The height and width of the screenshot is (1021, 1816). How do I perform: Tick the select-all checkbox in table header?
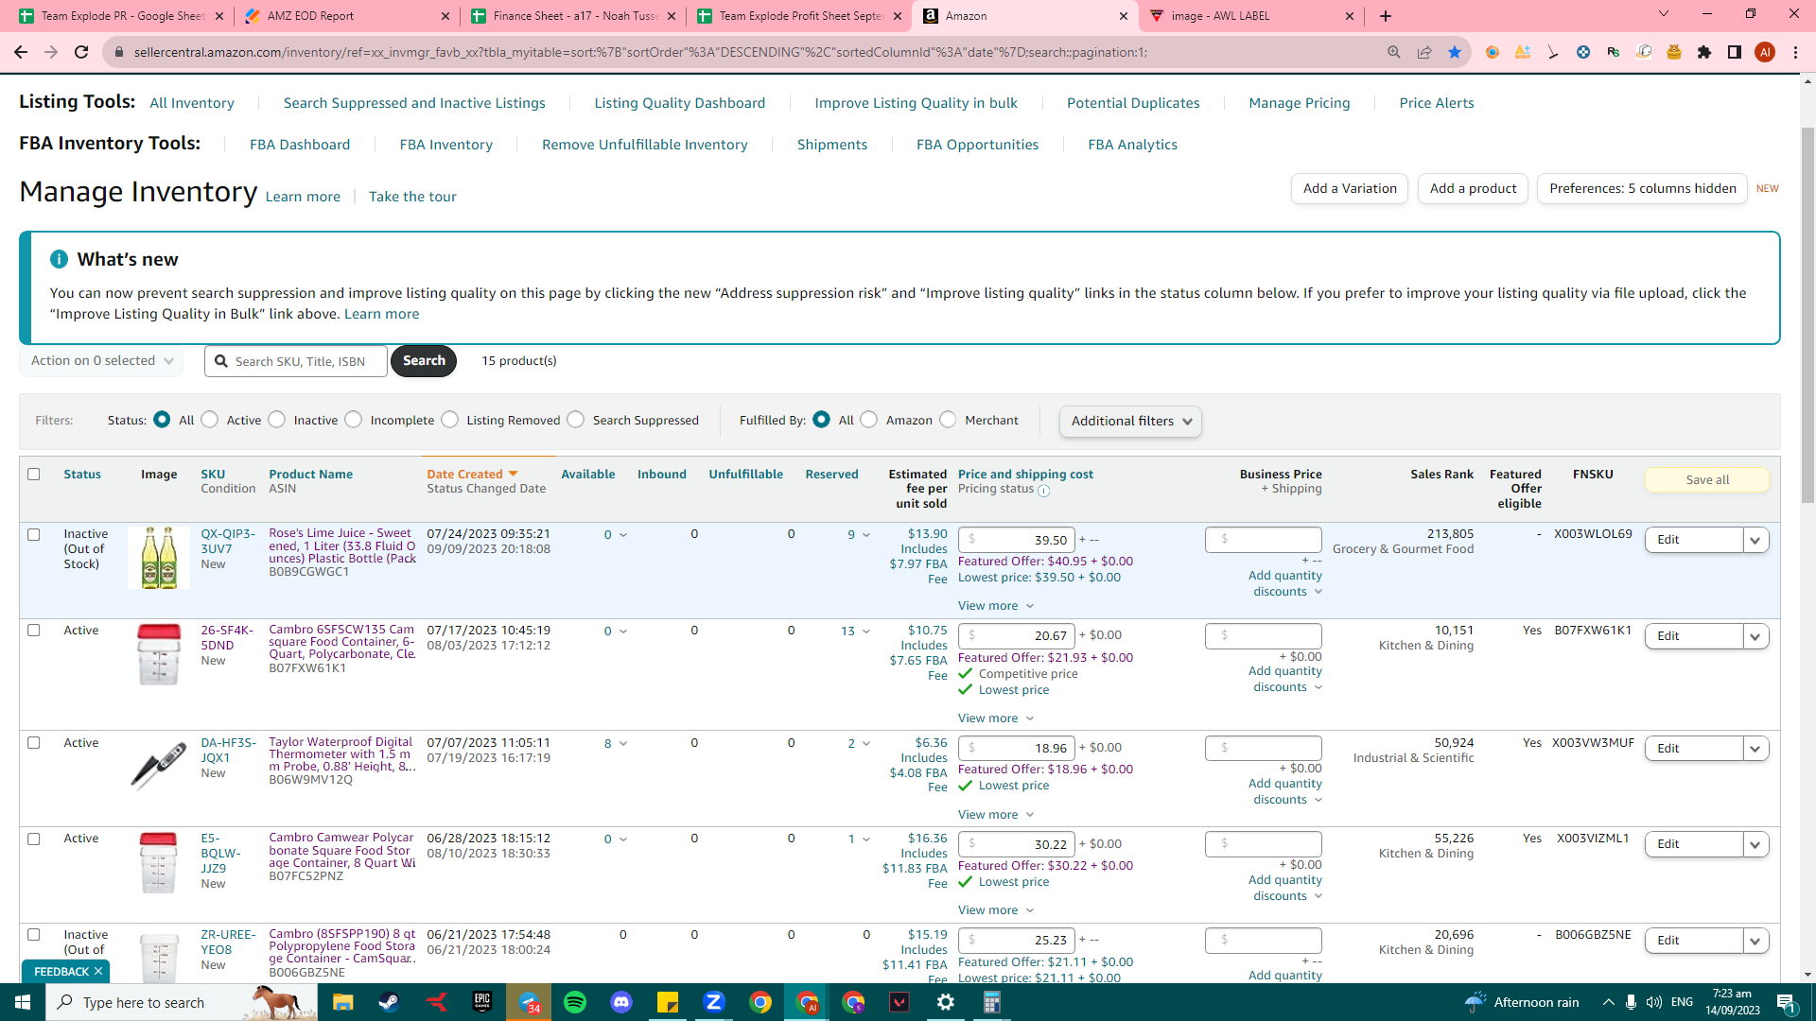pyautogui.click(x=34, y=475)
